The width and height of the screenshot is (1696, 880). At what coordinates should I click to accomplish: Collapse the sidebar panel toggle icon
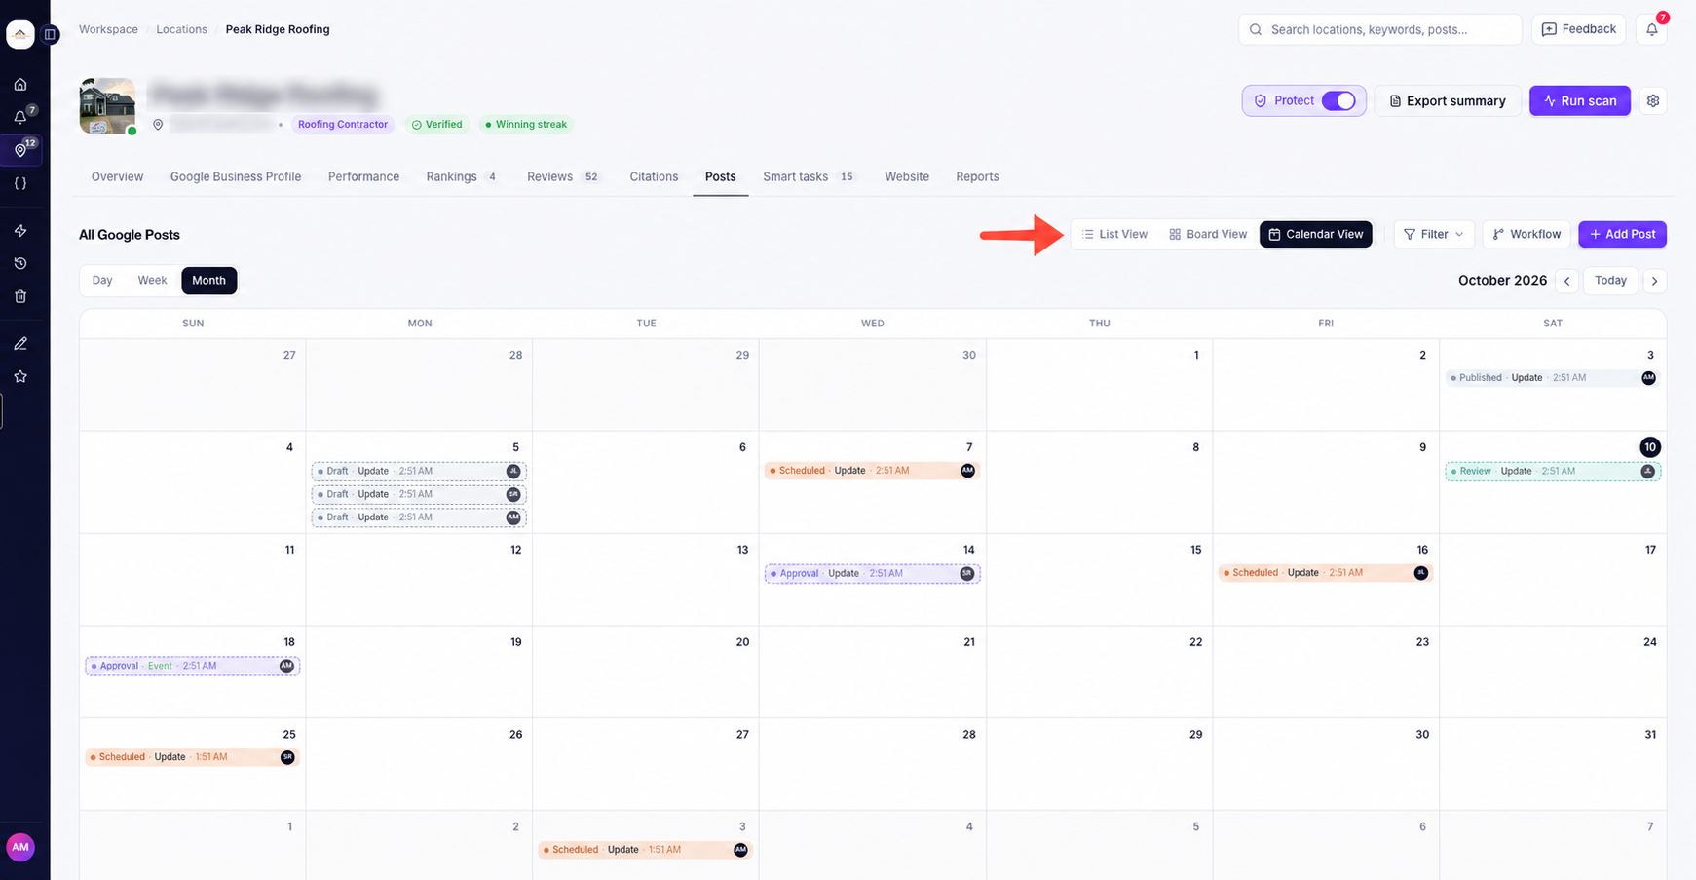tap(51, 34)
